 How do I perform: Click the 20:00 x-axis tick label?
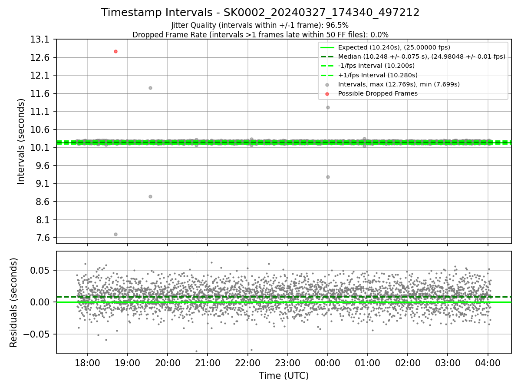tap(168, 363)
